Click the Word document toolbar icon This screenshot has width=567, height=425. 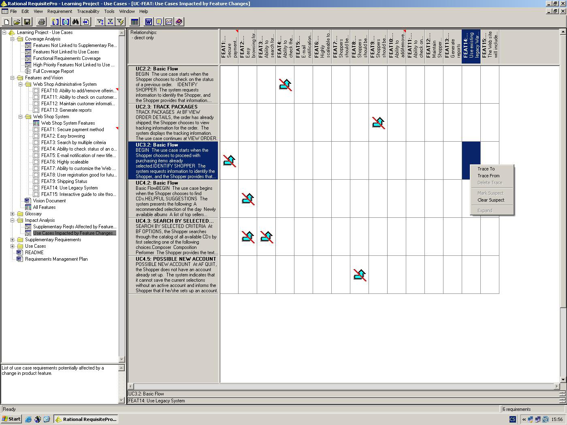pos(149,22)
